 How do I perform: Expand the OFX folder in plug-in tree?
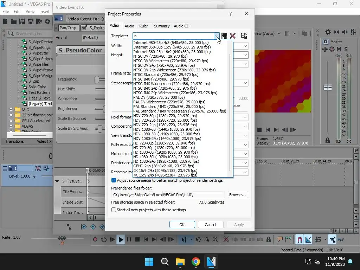pos(11,109)
